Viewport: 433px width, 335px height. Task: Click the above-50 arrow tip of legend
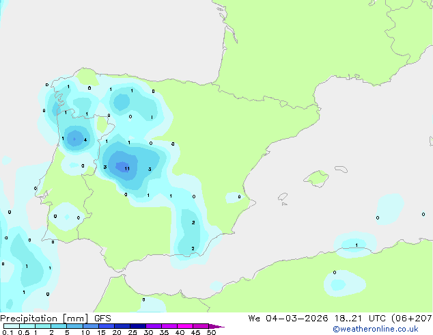(216, 326)
